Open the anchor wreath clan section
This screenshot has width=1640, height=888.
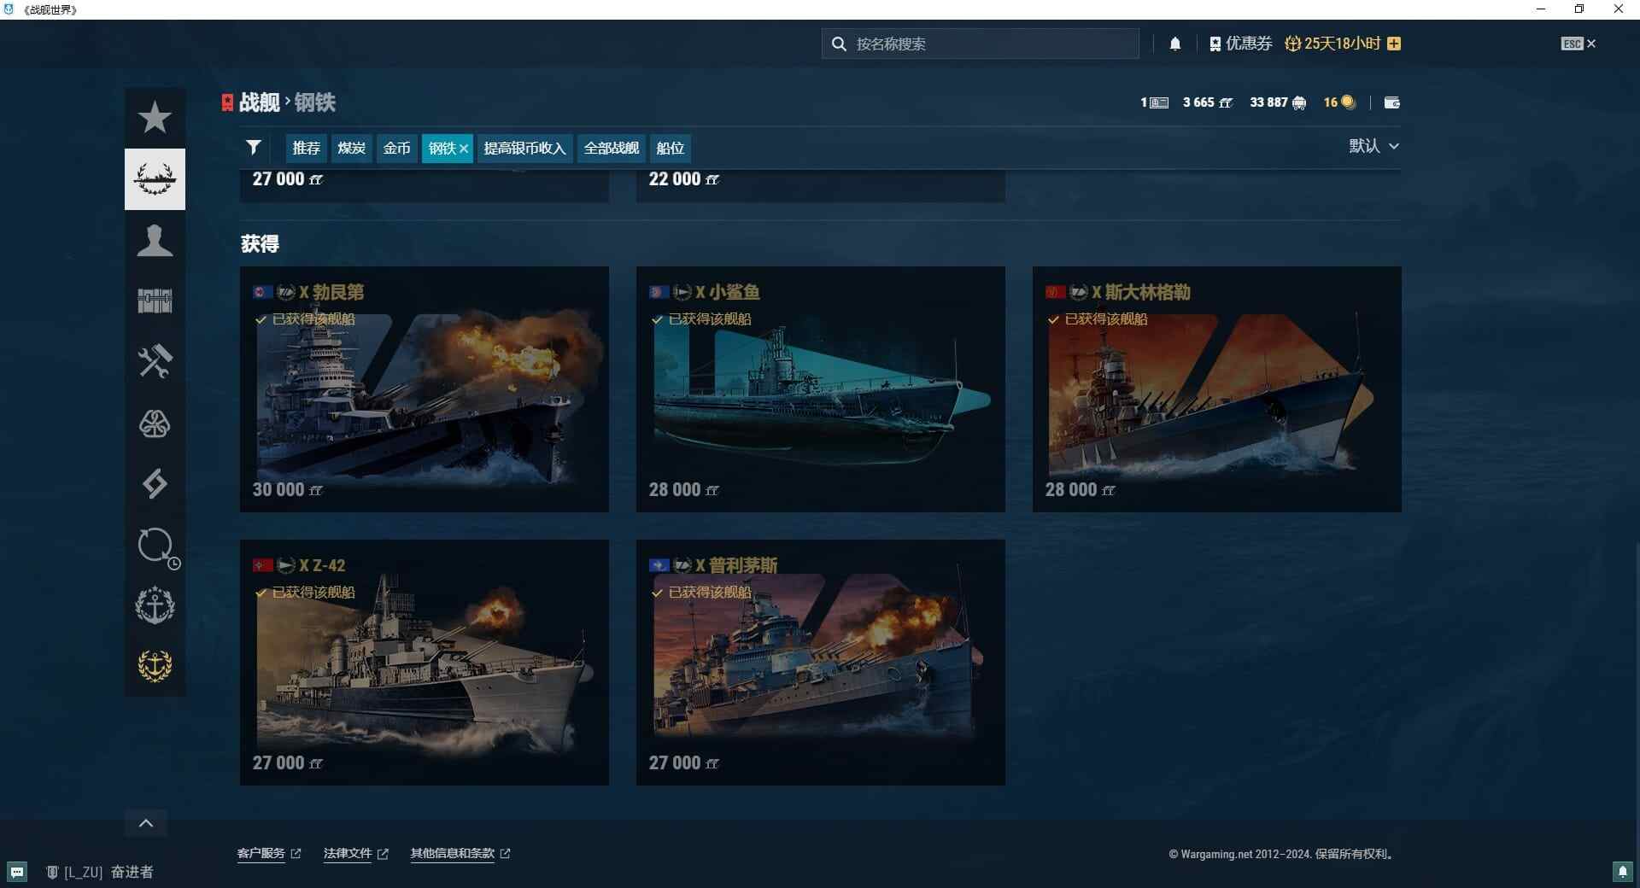pos(155,605)
